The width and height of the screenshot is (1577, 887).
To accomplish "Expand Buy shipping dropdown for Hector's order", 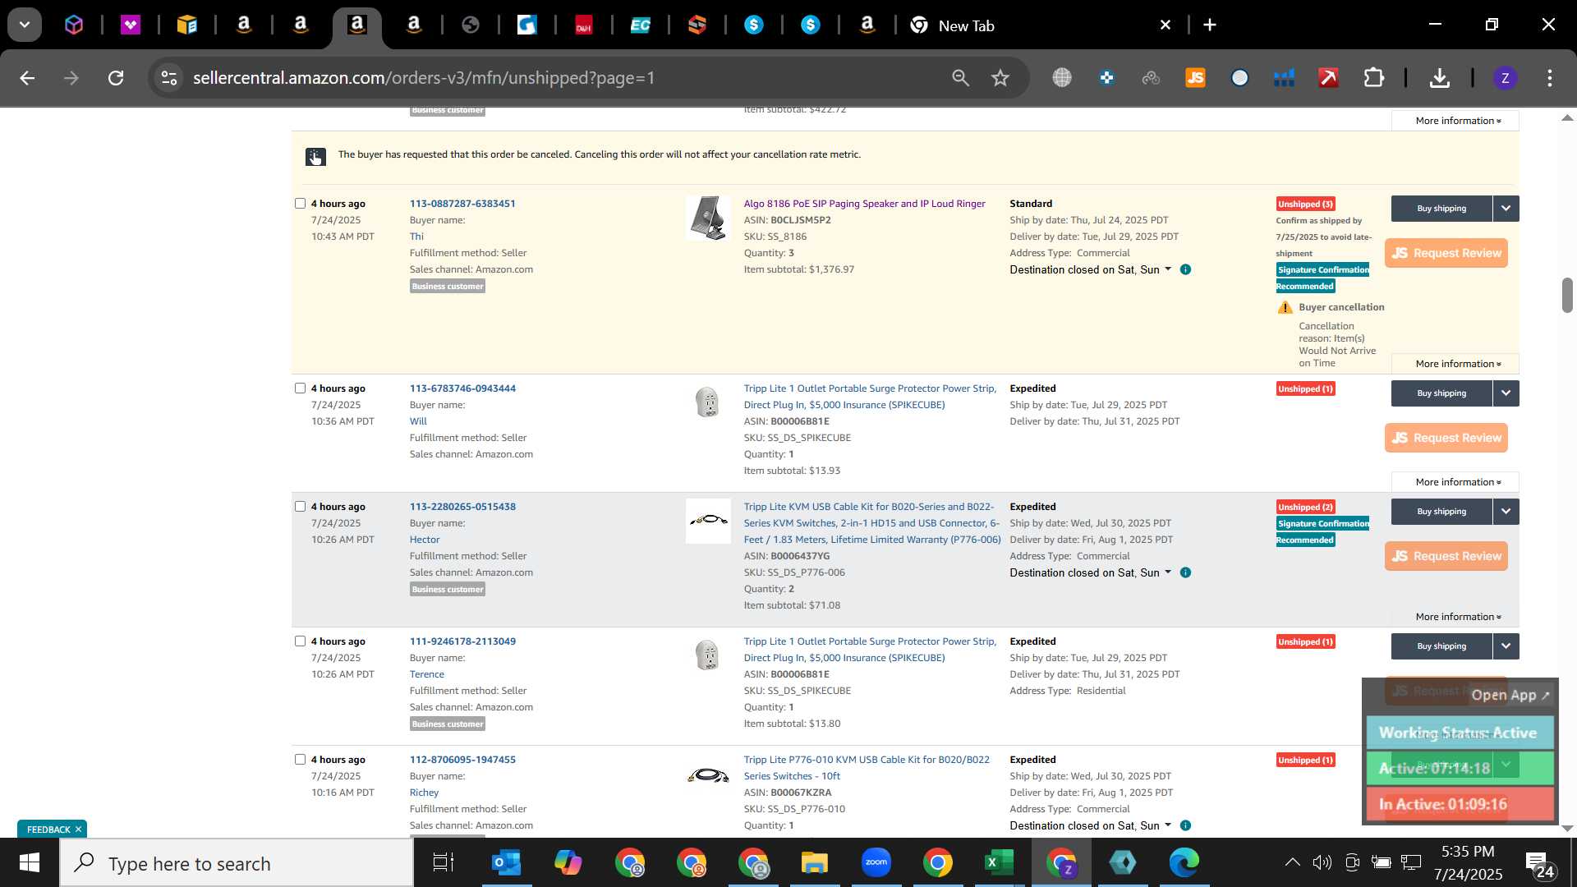I will pyautogui.click(x=1506, y=512).
